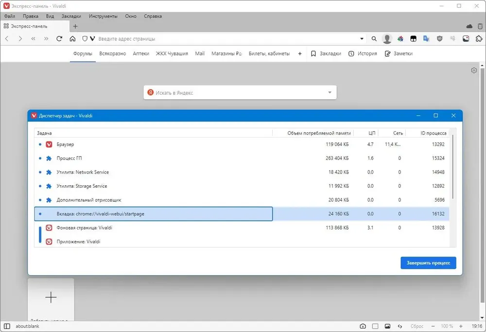Capture page with status bar camera icon

click(x=363, y=326)
